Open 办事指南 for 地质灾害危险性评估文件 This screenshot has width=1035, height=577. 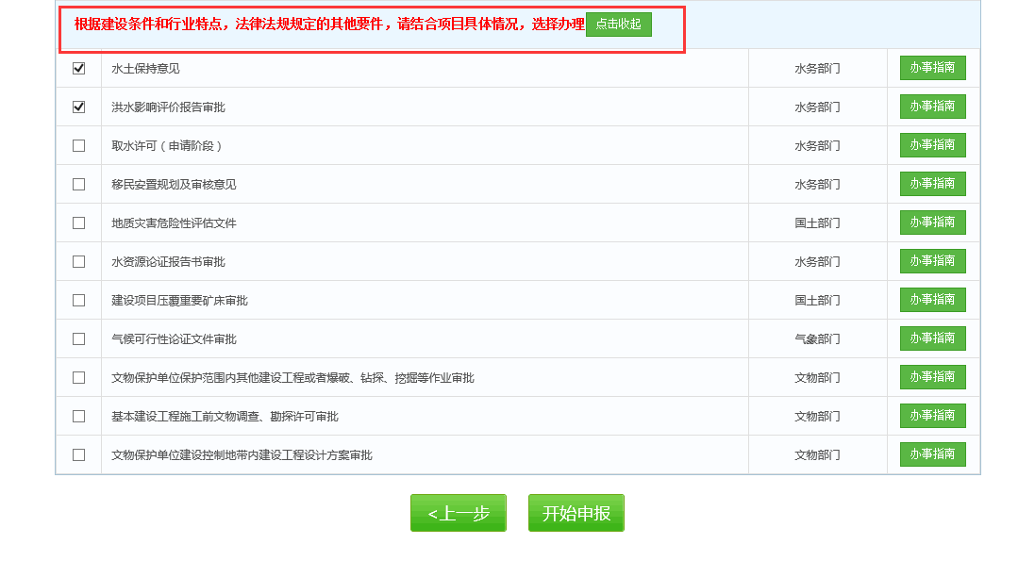coord(932,223)
